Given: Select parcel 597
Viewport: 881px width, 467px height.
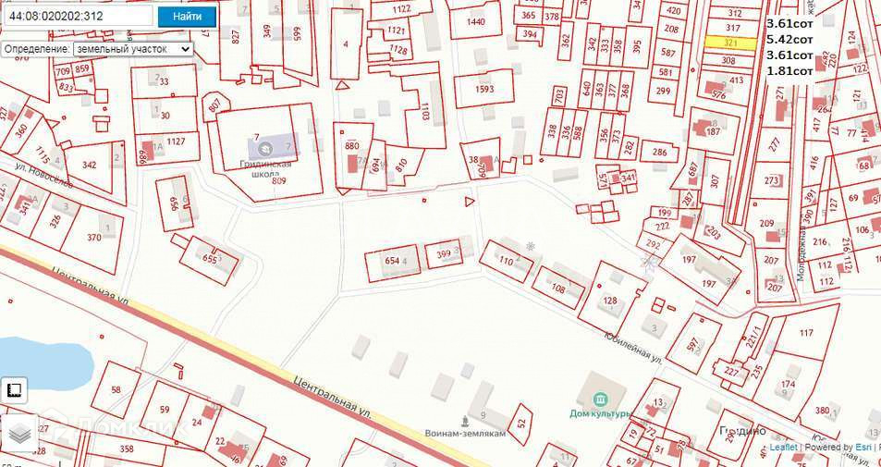Looking at the screenshot, I should point(692,342).
